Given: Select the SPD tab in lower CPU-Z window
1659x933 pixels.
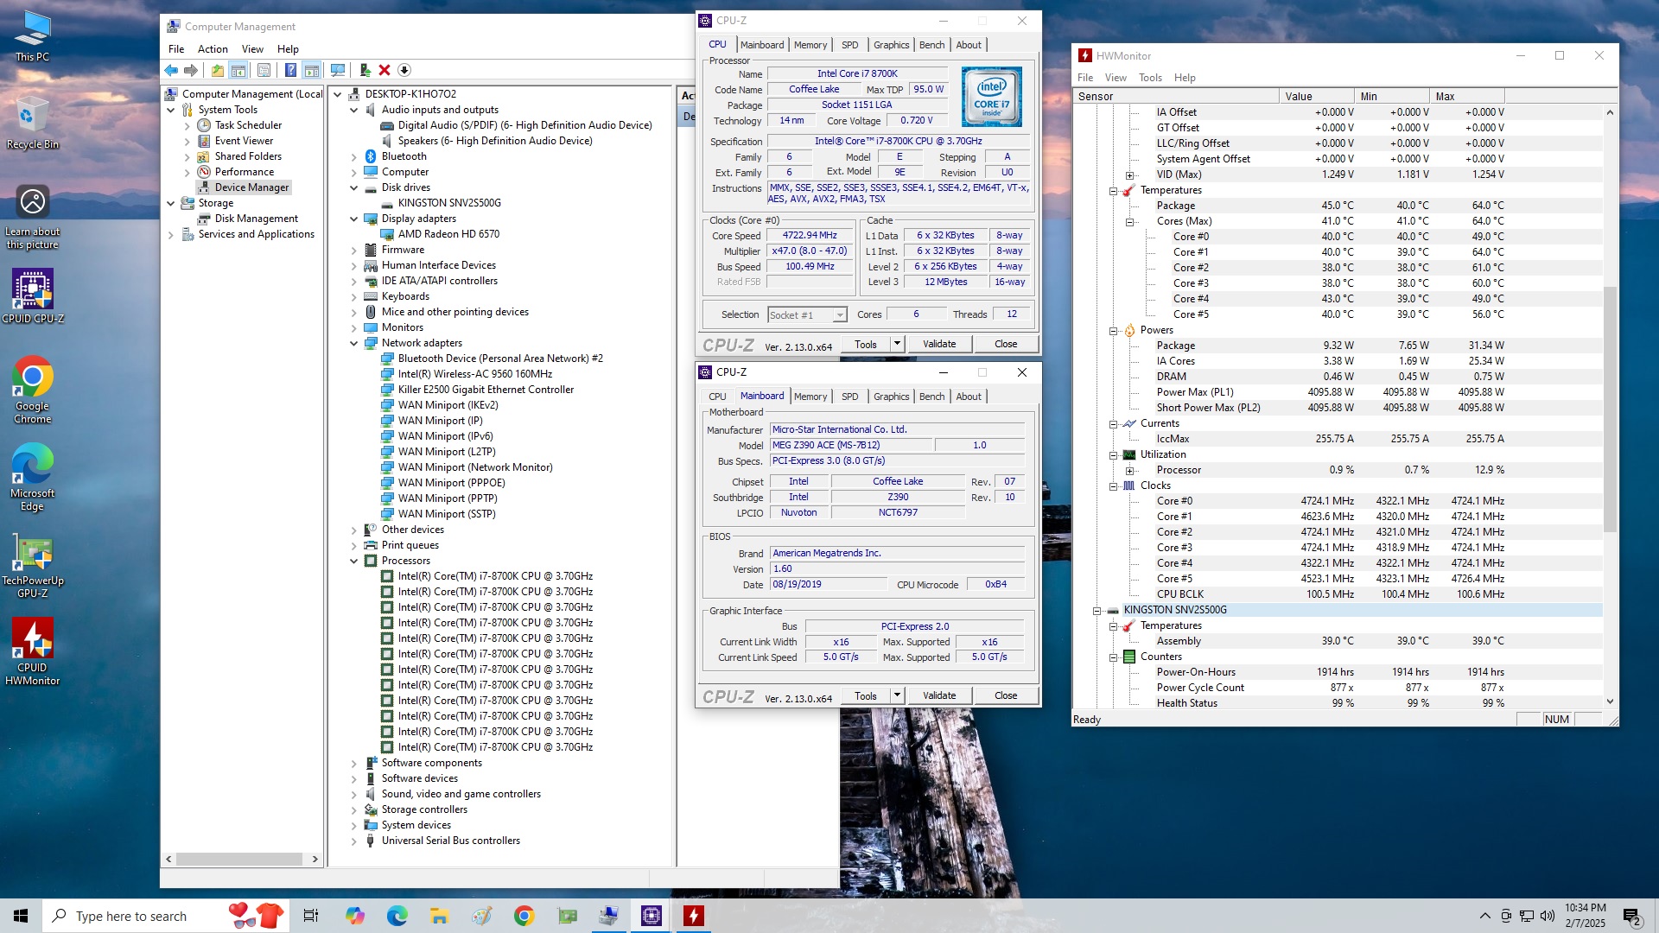Looking at the screenshot, I should pos(850,397).
